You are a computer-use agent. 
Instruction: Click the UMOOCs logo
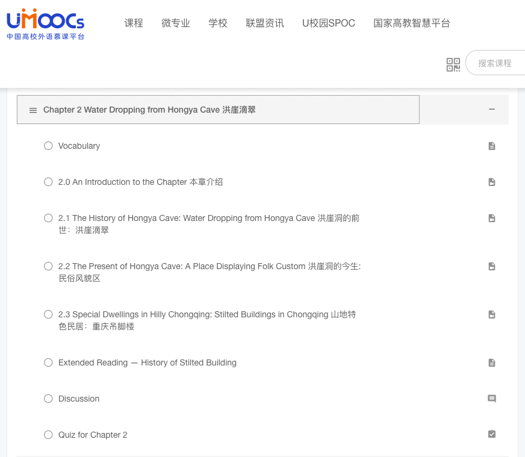[x=44, y=24]
